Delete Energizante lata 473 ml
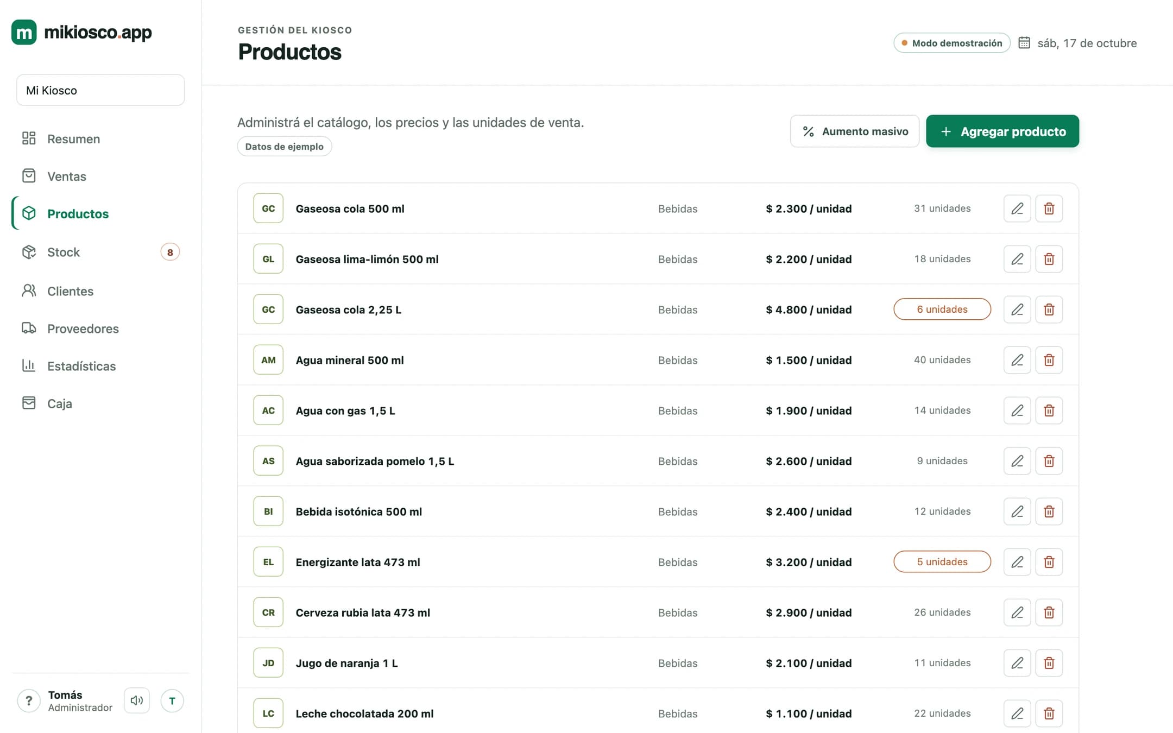Viewport: 1173px width, 733px height. (x=1049, y=562)
